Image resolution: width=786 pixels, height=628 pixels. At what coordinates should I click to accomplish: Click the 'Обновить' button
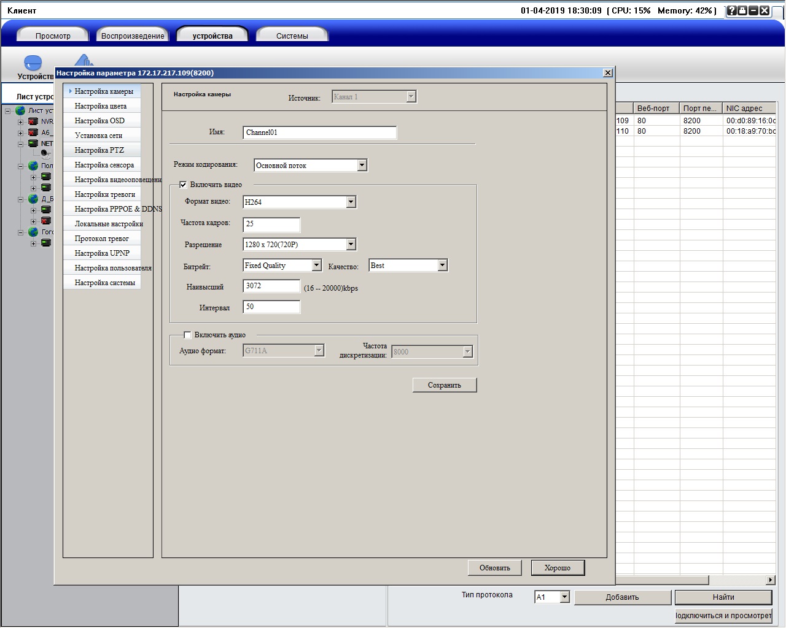pyautogui.click(x=494, y=568)
